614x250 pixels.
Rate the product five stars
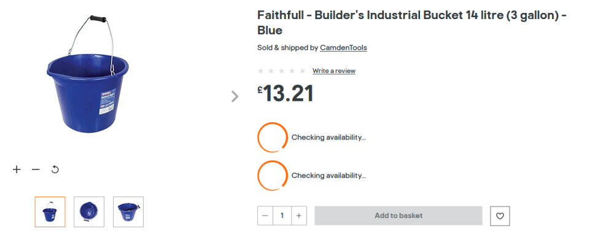(302, 71)
